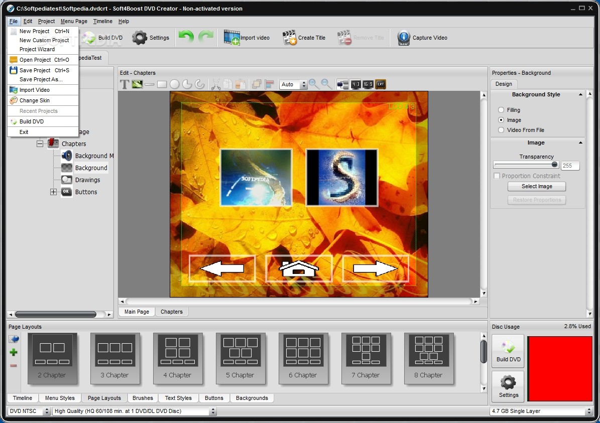Select the Ellipse drawing tool
This screenshot has width=600, height=423.
click(x=175, y=84)
